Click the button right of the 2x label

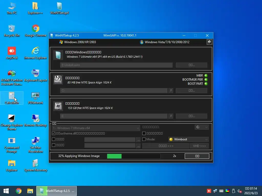click(x=197, y=156)
